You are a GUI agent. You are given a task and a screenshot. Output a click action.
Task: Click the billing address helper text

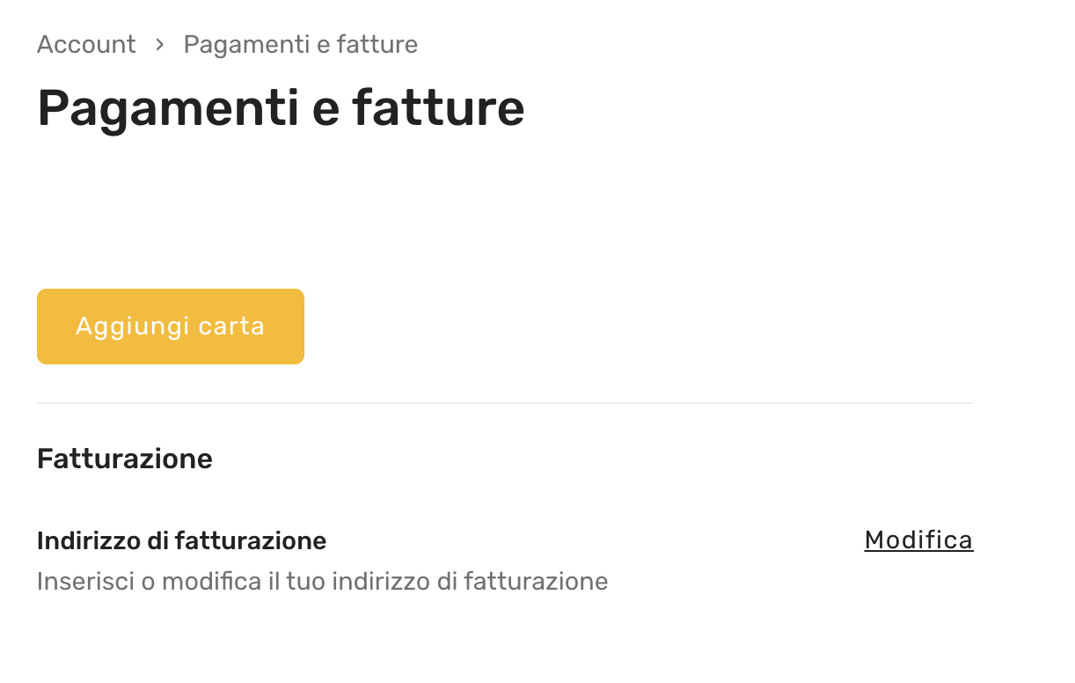coord(322,581)
